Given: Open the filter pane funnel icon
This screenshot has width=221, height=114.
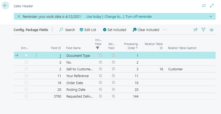Looking at the screenshot, I should [204, 30].
